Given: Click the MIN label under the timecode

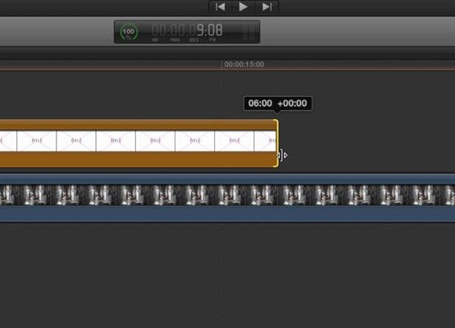Looking at the screenshot, I should (x=175, y=40).
